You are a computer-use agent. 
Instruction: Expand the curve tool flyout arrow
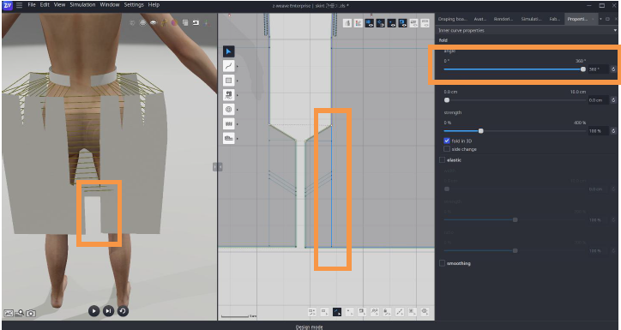point(238,67)
